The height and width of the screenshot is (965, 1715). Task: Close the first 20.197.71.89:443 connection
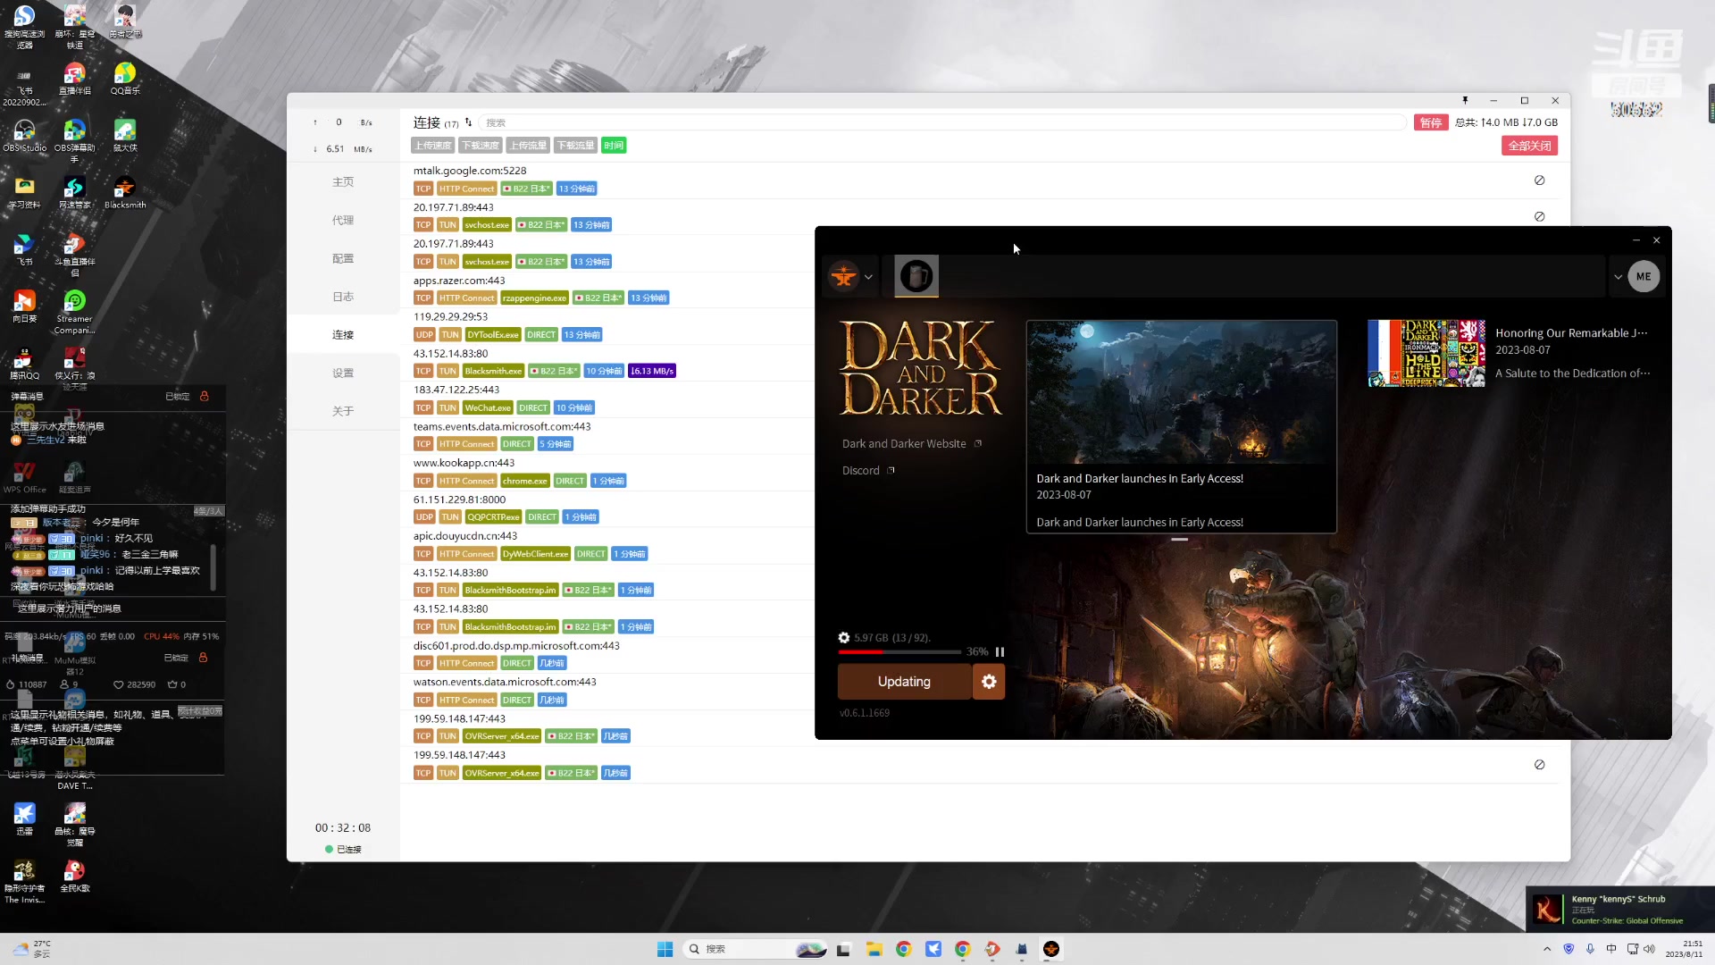(1539, 217)
